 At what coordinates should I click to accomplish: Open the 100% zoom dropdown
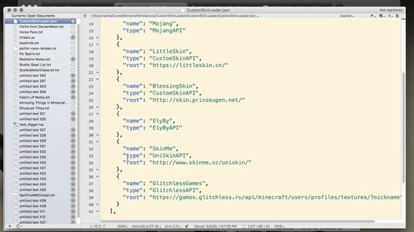[279, 226]
